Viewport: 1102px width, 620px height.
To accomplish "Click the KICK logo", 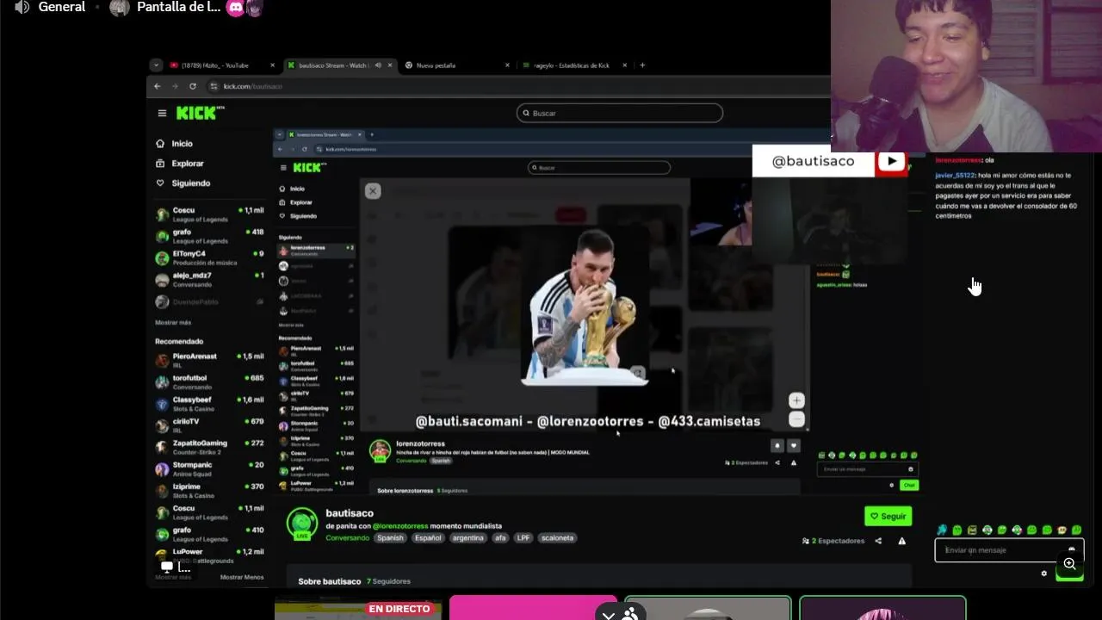I will (200, 113).
